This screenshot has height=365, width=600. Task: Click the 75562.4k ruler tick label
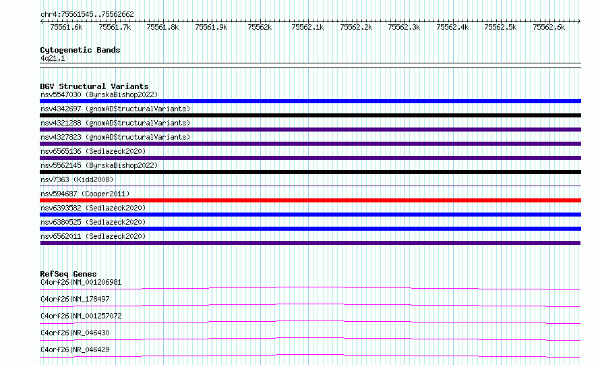click(452, 27)
